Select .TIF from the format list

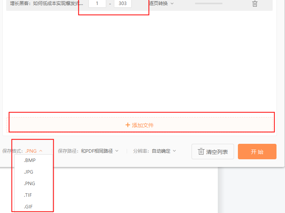[29, 195]
